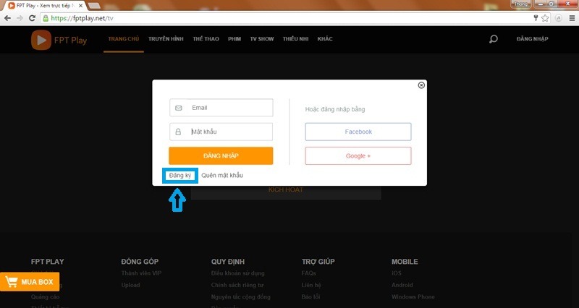This screenshot has height=308, width=579.
Task: Reload the page with the refresh icon
Action: coord(33,17)
